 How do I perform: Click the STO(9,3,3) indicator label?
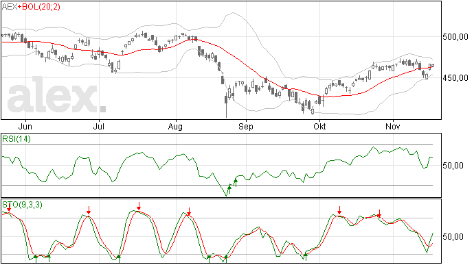point(23,205)
